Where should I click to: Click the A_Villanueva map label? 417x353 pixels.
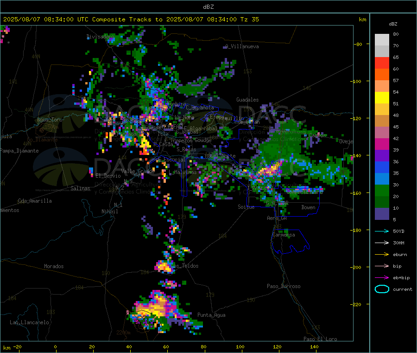tap(242, 46)
